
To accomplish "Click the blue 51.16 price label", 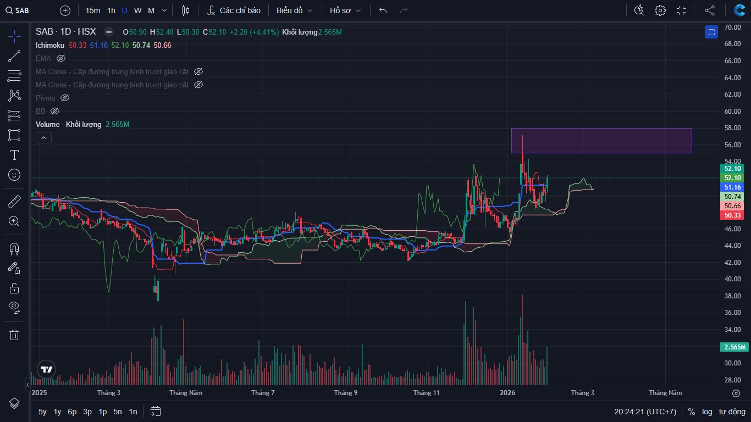I will pos(732,187).
